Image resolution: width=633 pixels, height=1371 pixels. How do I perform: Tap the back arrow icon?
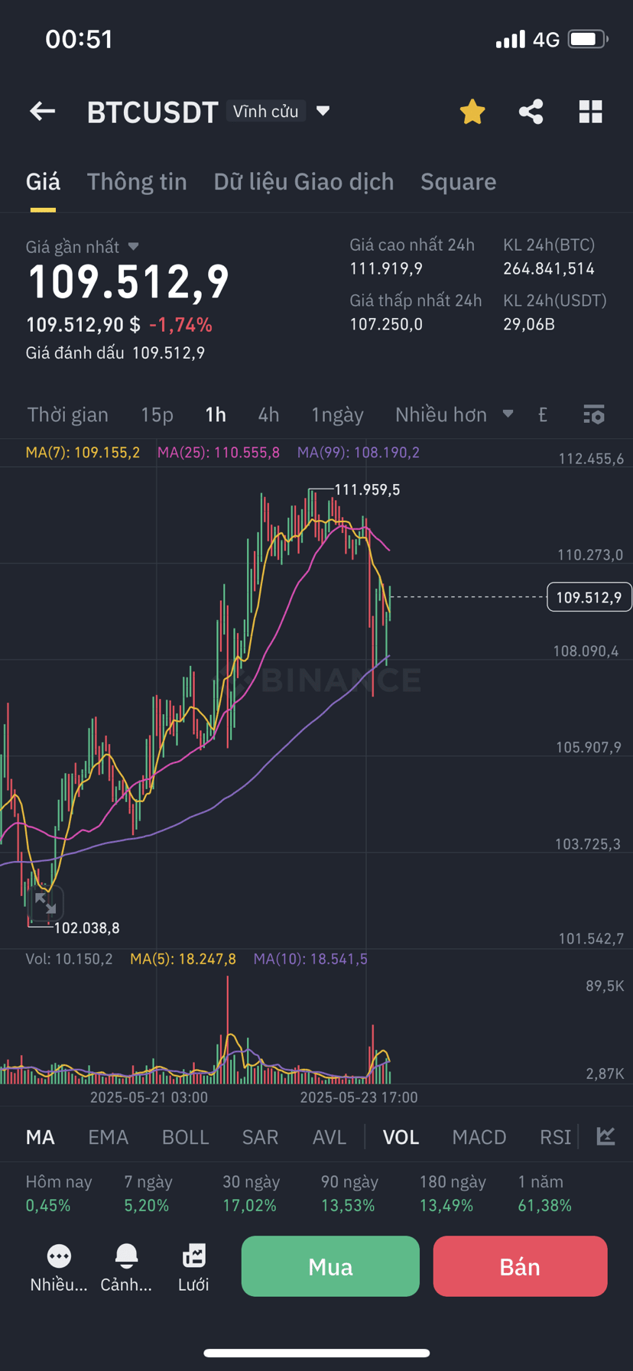43,112
